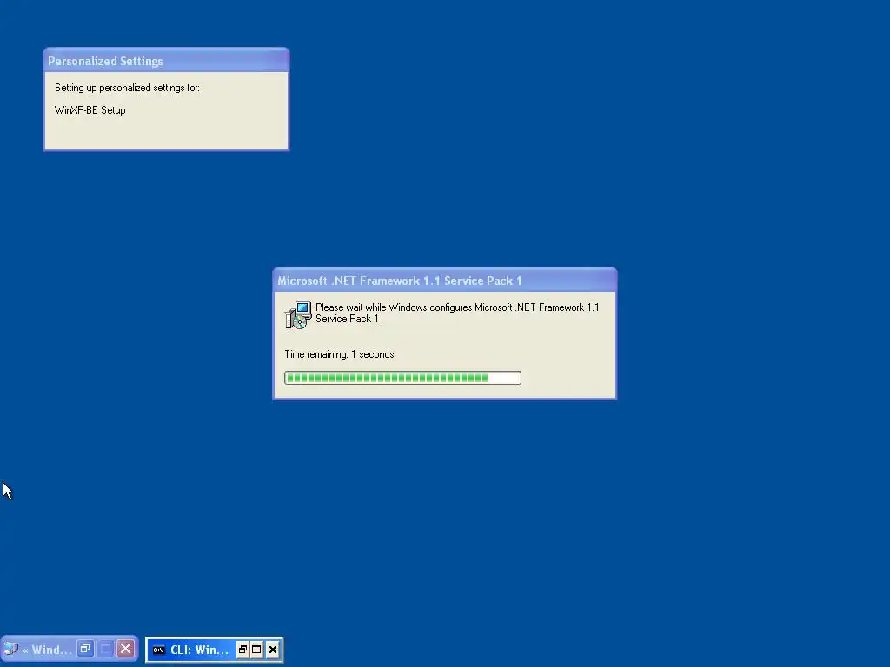The width and height of the screenshot is (890, 667).
Task: Click the '« Wind...' title text
Action: pyautogui.click(x=47, y=650)
